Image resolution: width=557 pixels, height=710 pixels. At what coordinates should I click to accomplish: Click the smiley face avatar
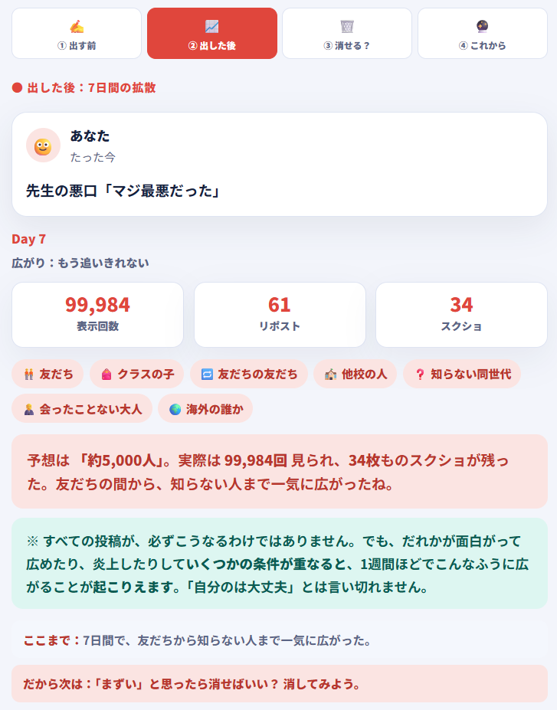coord(43,146)
